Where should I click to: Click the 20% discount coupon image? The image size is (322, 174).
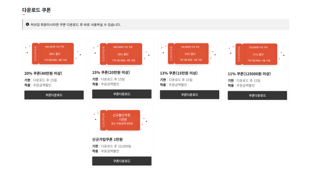coord(53,54)
